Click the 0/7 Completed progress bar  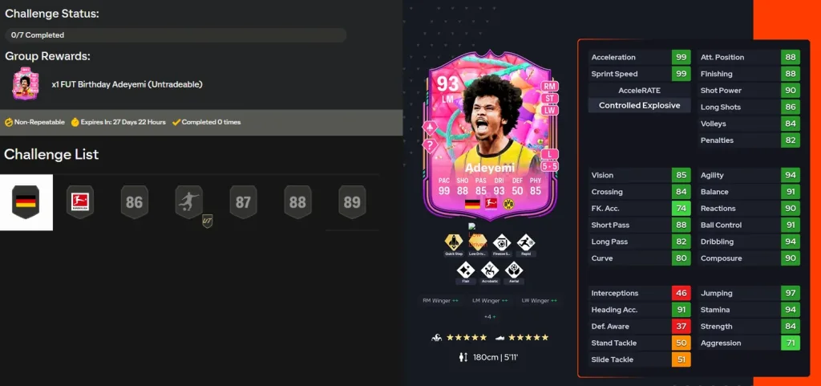pyautogui.click(x=176, y=35)
